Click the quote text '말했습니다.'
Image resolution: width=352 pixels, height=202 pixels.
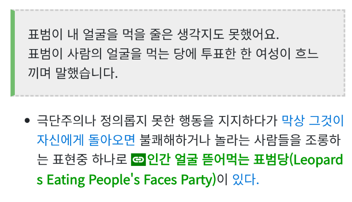(x=86, y=73)
